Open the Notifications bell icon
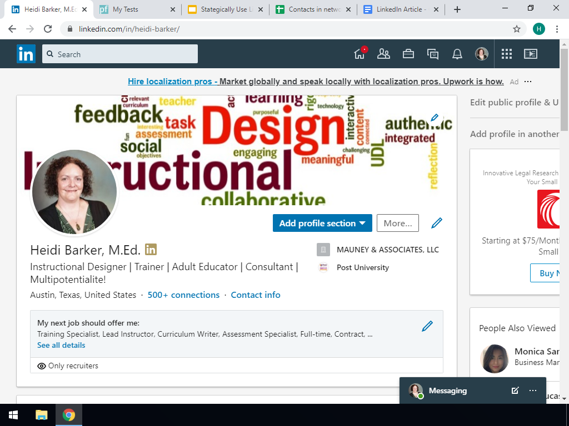The width and height of the screenshot is (569, 426). point(457,54)
